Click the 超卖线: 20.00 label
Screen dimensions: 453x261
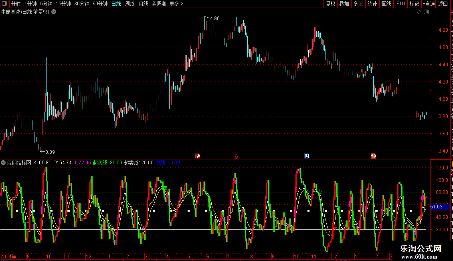(x=139, y=163)
